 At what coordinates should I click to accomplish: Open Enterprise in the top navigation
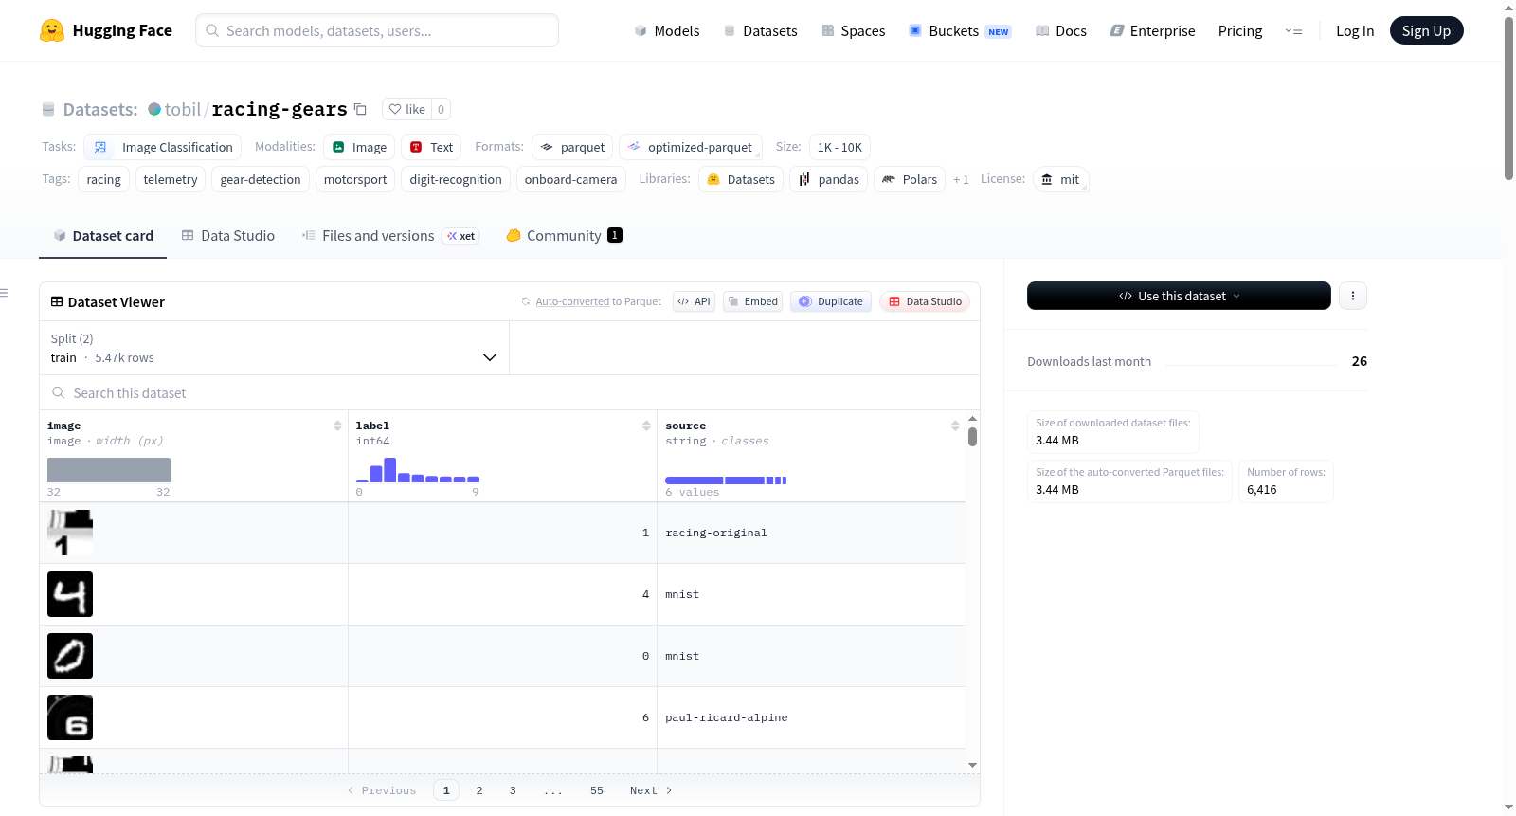coord(1152,30)
